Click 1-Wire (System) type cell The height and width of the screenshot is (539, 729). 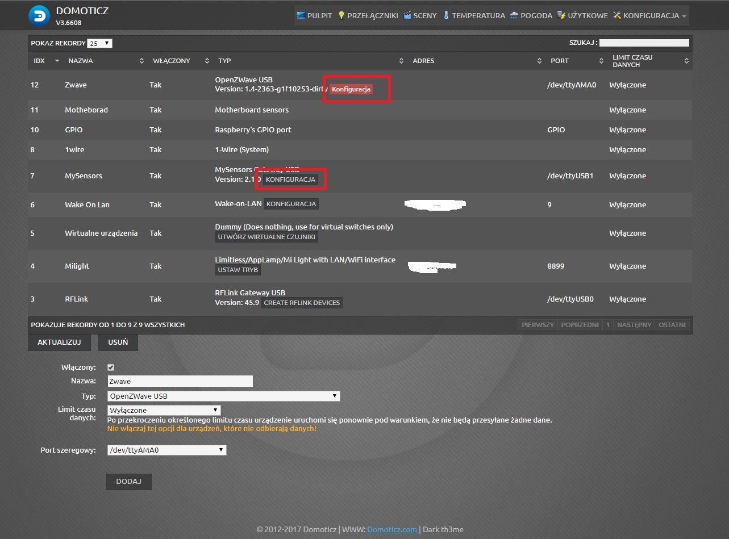pyautogui.click(x=241, y=149)
